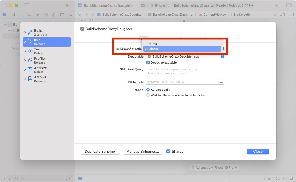Toggle the right inspector panel icon

(x=289, y=5)
